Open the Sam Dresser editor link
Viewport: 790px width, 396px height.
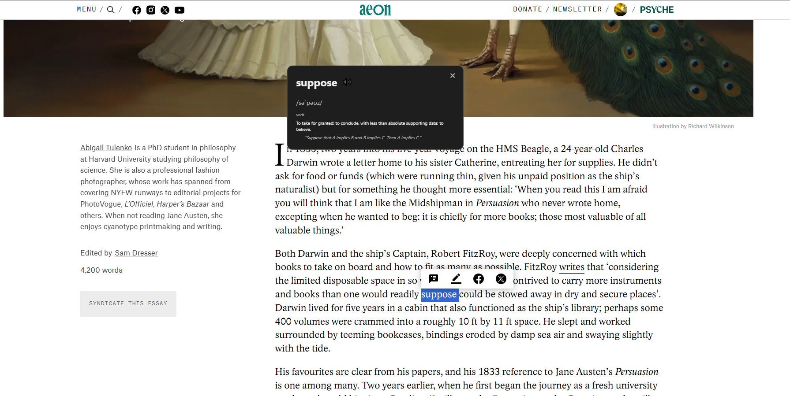[x=136, y=253]
